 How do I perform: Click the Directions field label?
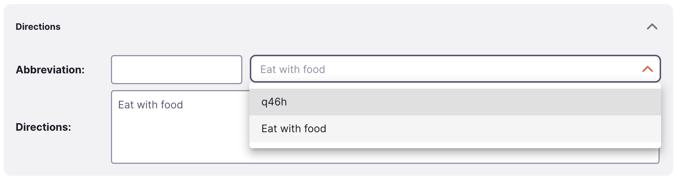(43, 127)
